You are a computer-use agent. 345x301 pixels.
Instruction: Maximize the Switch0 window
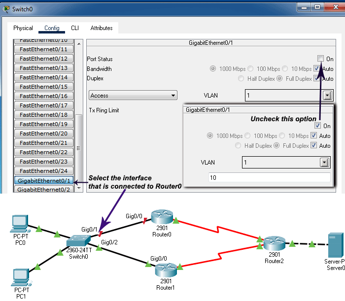coord(317,7)
